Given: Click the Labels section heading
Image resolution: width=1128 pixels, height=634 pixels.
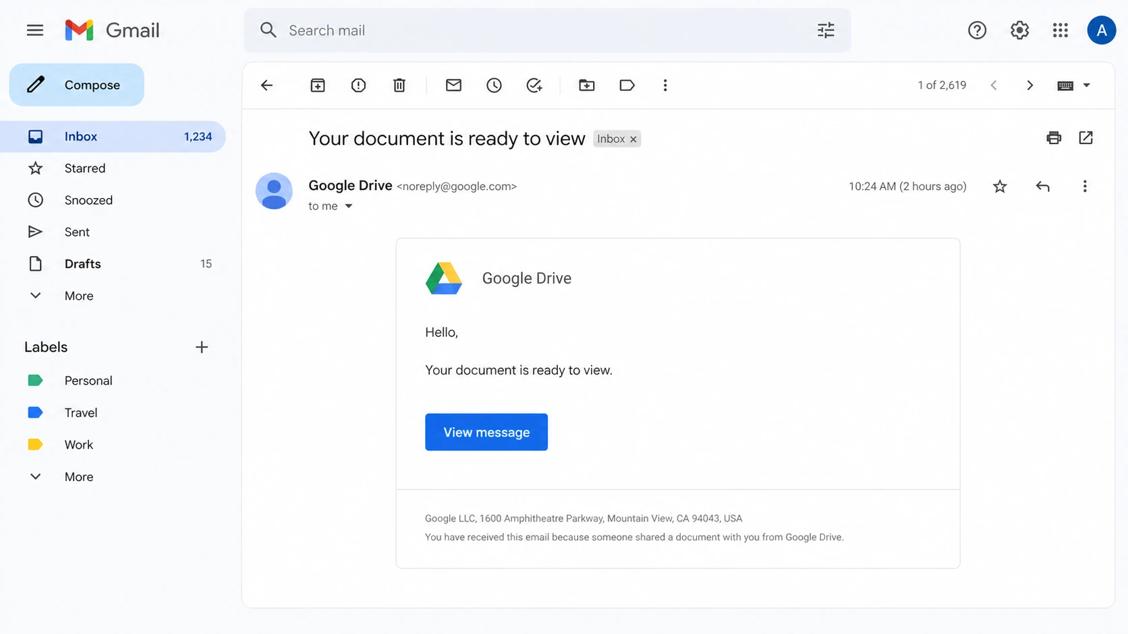Looking at the screenshot, I should pos(46,347).
